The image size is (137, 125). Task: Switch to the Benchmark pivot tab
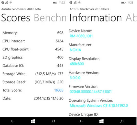50,18
